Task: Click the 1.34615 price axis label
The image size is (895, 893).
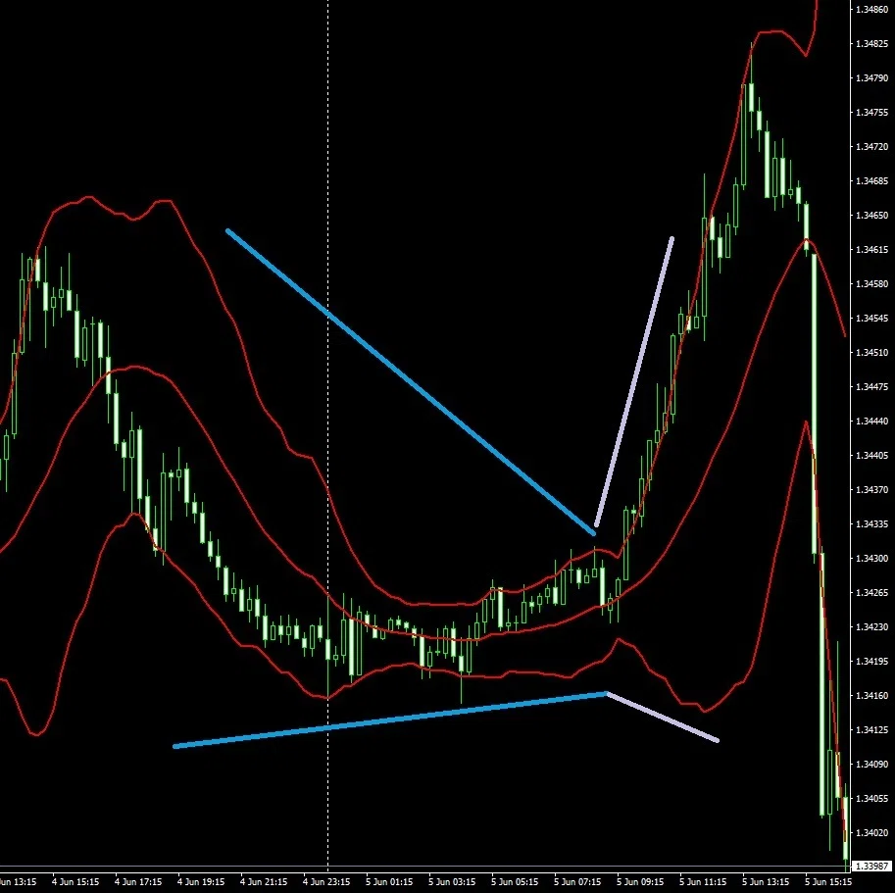Action: pyautogui.click(x=871, y=249)
